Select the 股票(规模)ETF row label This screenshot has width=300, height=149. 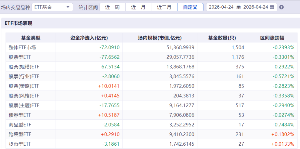24,67
